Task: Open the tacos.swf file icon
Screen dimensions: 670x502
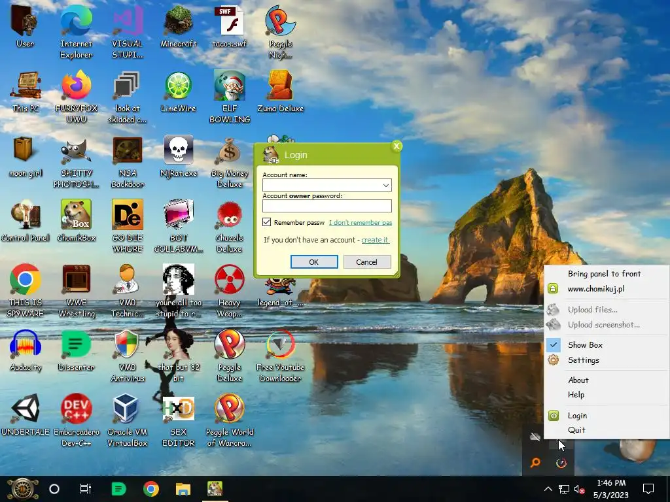Action: pos(230,22)
